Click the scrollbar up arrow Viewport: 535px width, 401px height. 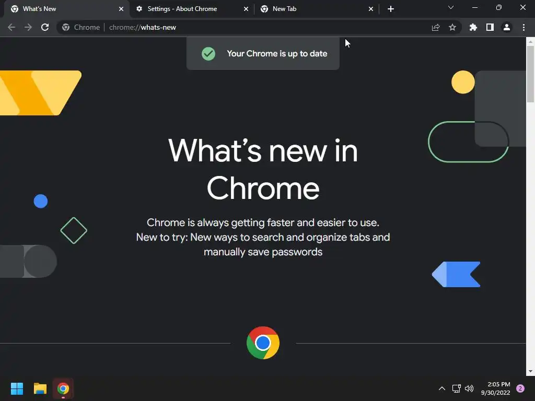[x=530, y=42]
